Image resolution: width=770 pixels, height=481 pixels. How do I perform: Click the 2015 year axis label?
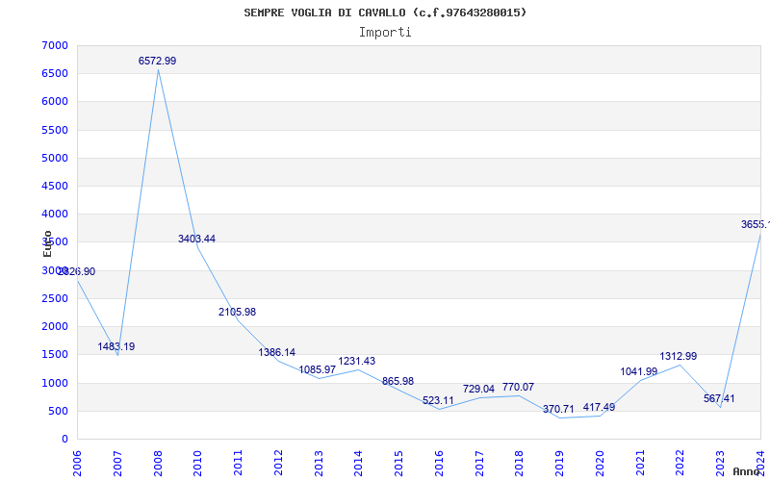pos(398,464)
